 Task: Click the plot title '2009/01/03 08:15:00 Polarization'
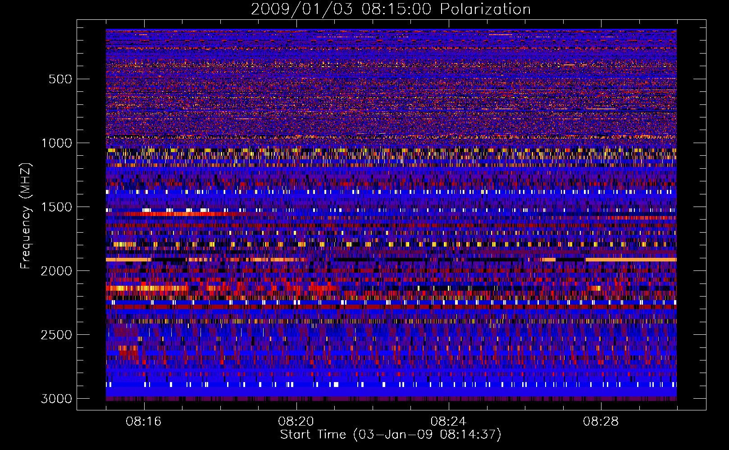click(391, 9)
